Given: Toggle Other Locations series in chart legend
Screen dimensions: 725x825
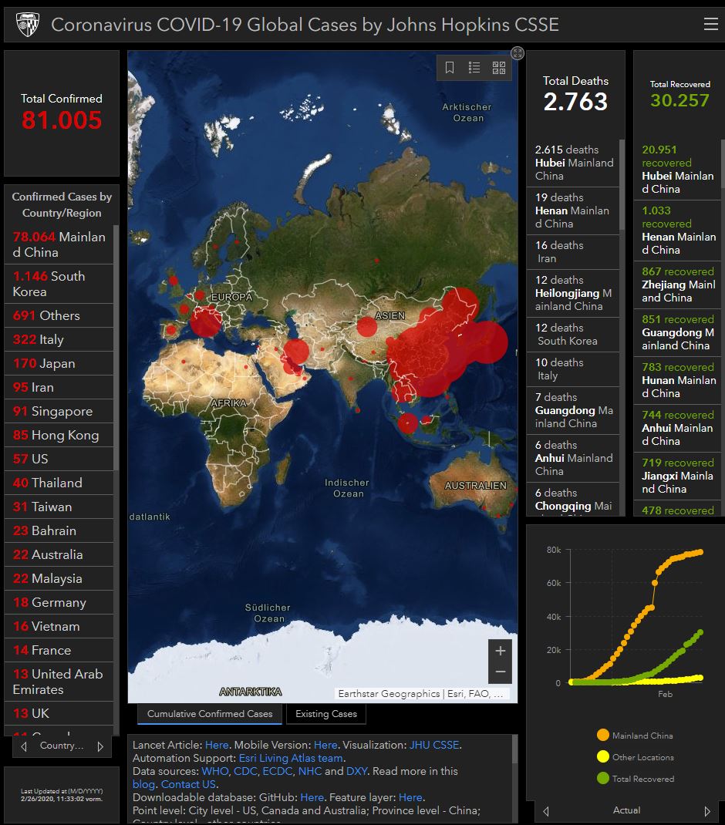Looking at the screenshot, I should click(x=636, y=757).
